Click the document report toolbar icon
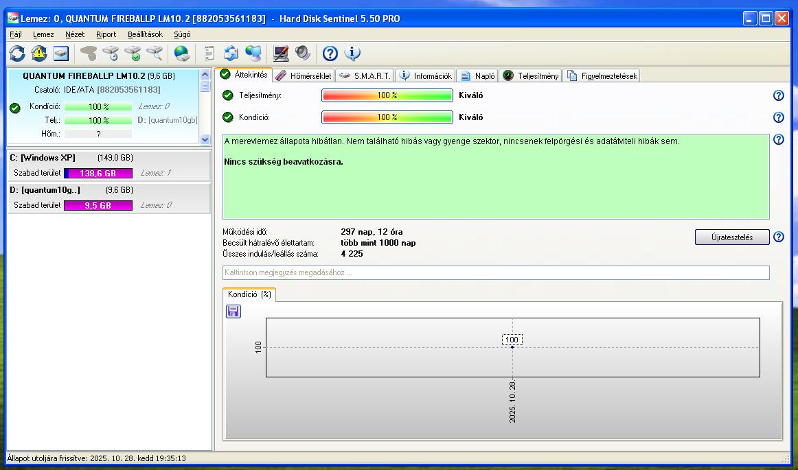This screenshot has height=470, width=798. [209, 54]
